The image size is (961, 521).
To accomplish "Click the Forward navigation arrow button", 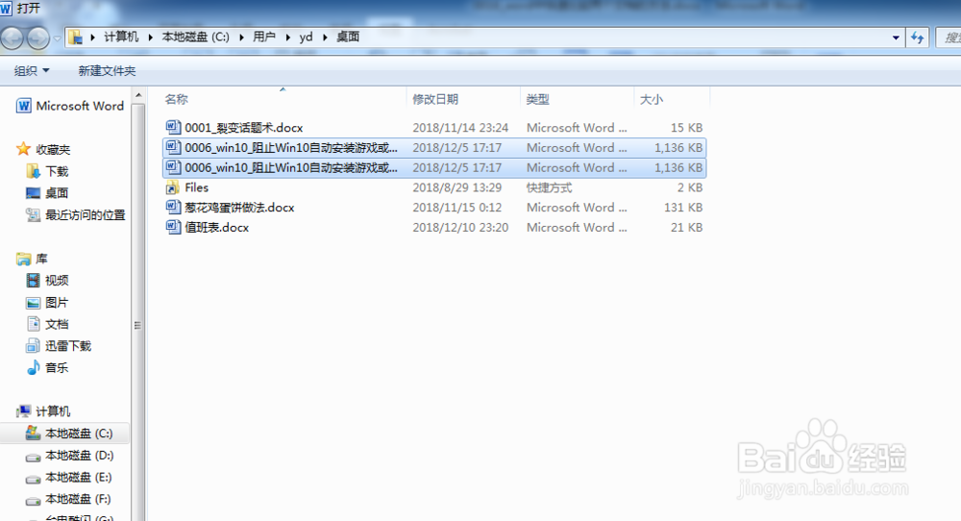I will click(x=38, y=38).
